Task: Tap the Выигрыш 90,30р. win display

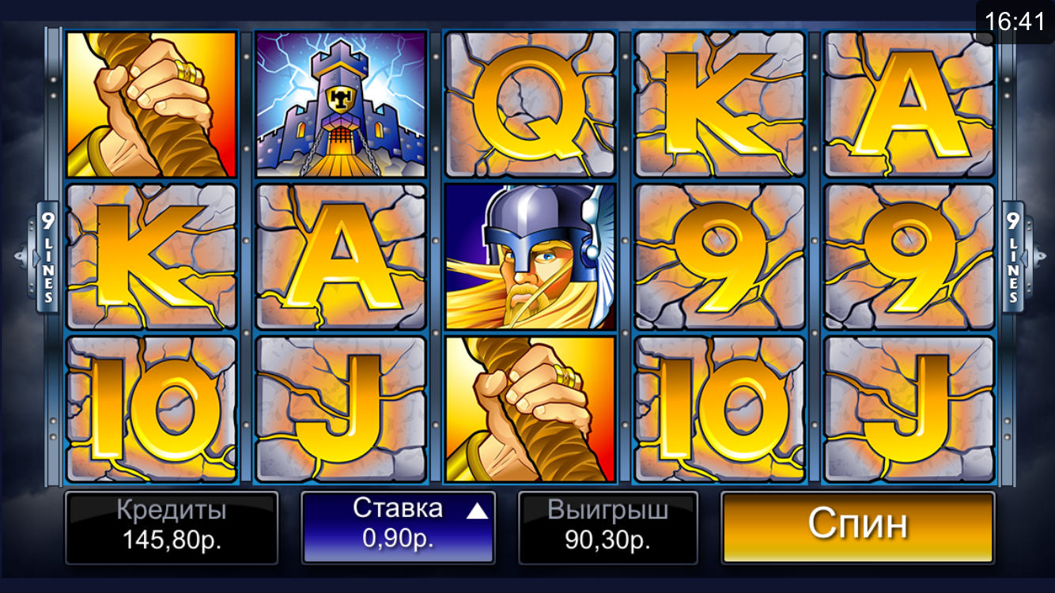Action: click(607, 527)
